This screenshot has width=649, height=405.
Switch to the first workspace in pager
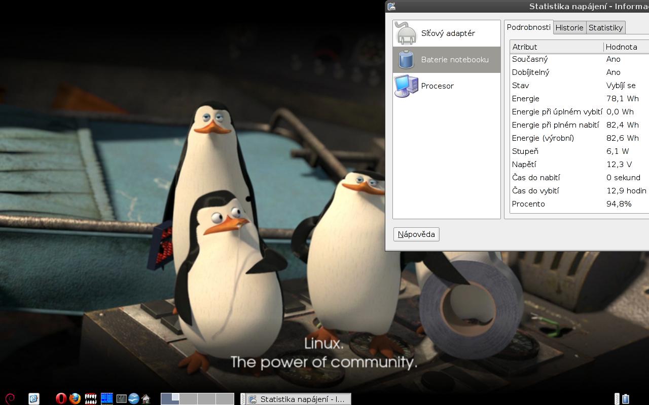[170, 399]
